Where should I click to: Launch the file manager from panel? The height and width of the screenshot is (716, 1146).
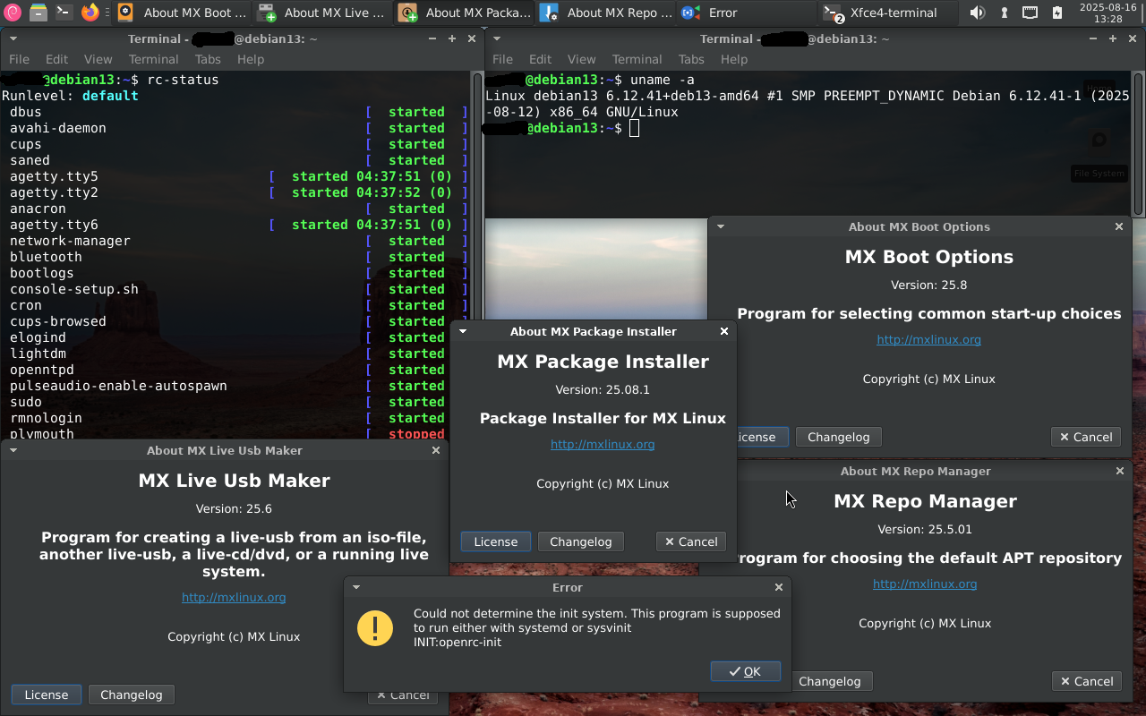click(38, 13)
